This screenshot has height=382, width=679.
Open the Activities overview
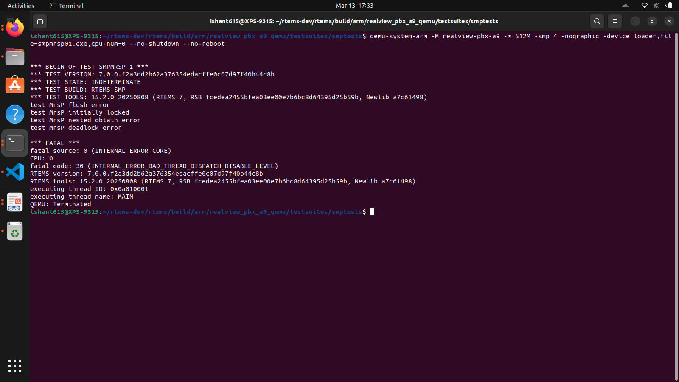(21, 6)
